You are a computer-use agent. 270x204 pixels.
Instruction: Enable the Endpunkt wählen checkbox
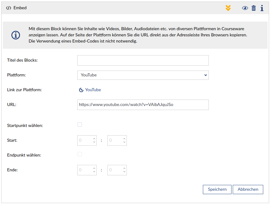pyautogui.click(x=80, y=154)
